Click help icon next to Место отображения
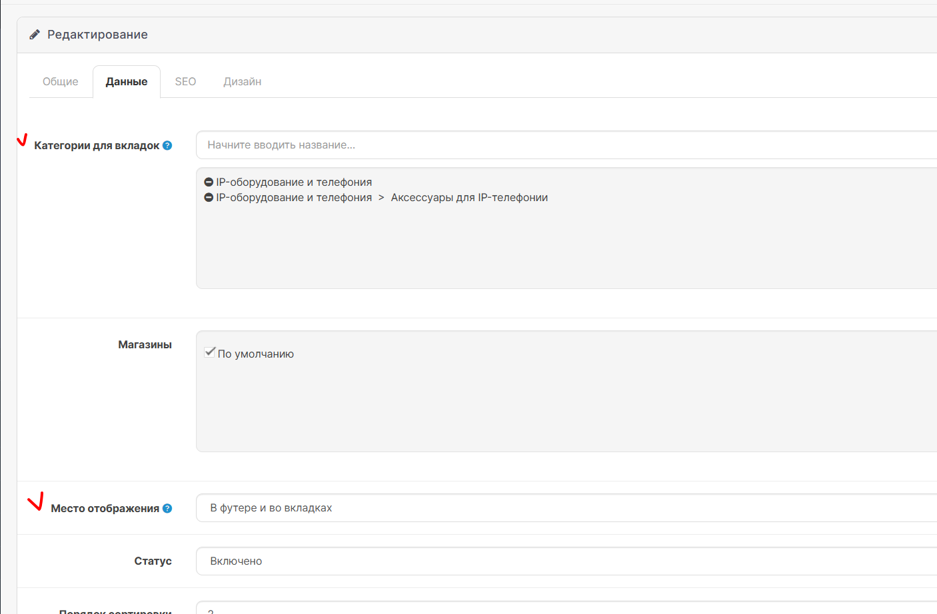 167,508
